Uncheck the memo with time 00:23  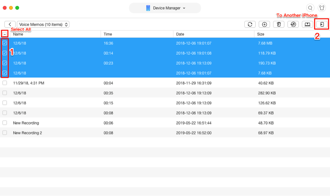5,63
